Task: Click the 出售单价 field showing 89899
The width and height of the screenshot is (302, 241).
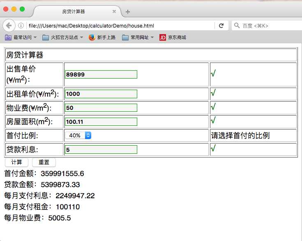Action: 101,74
